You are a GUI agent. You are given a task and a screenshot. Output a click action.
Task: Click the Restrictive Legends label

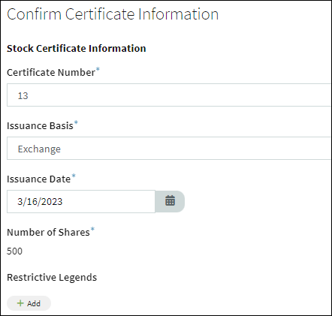(52, 277)
